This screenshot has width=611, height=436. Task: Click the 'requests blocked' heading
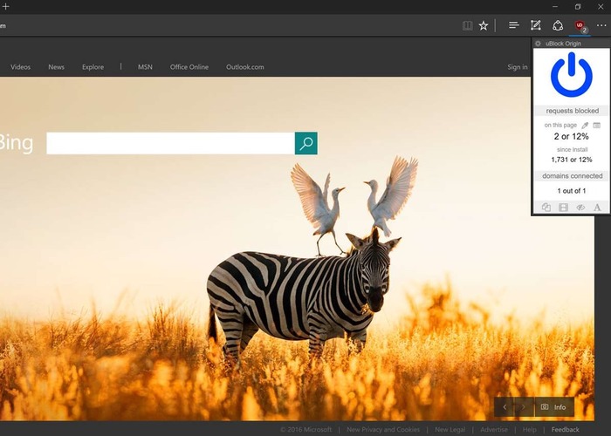point(572,111)
